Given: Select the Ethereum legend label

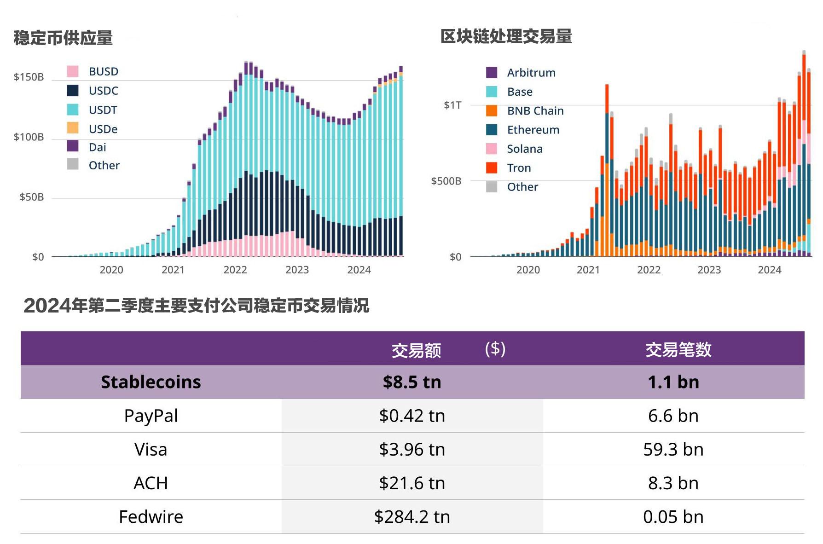Looking at the screenshot, I should pos(533,130).
